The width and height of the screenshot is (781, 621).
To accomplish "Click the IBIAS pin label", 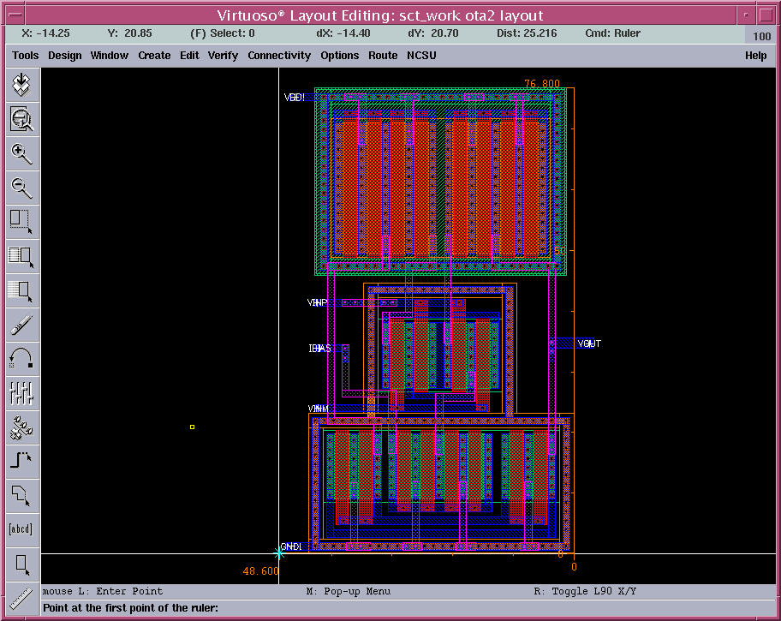I will point(319,349).
